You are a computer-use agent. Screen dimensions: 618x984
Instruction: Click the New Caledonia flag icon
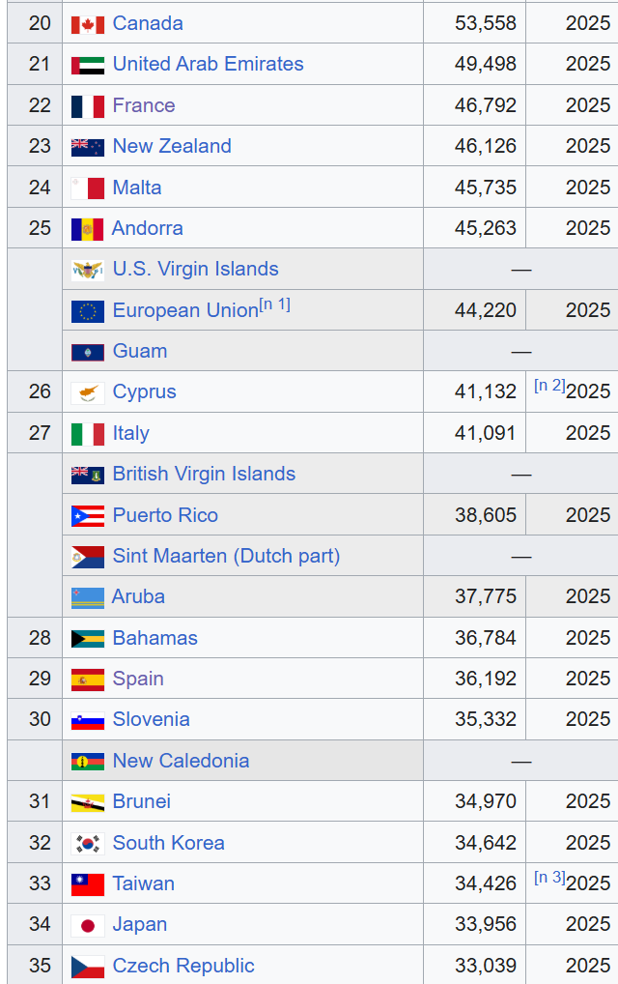pos(88,762)
